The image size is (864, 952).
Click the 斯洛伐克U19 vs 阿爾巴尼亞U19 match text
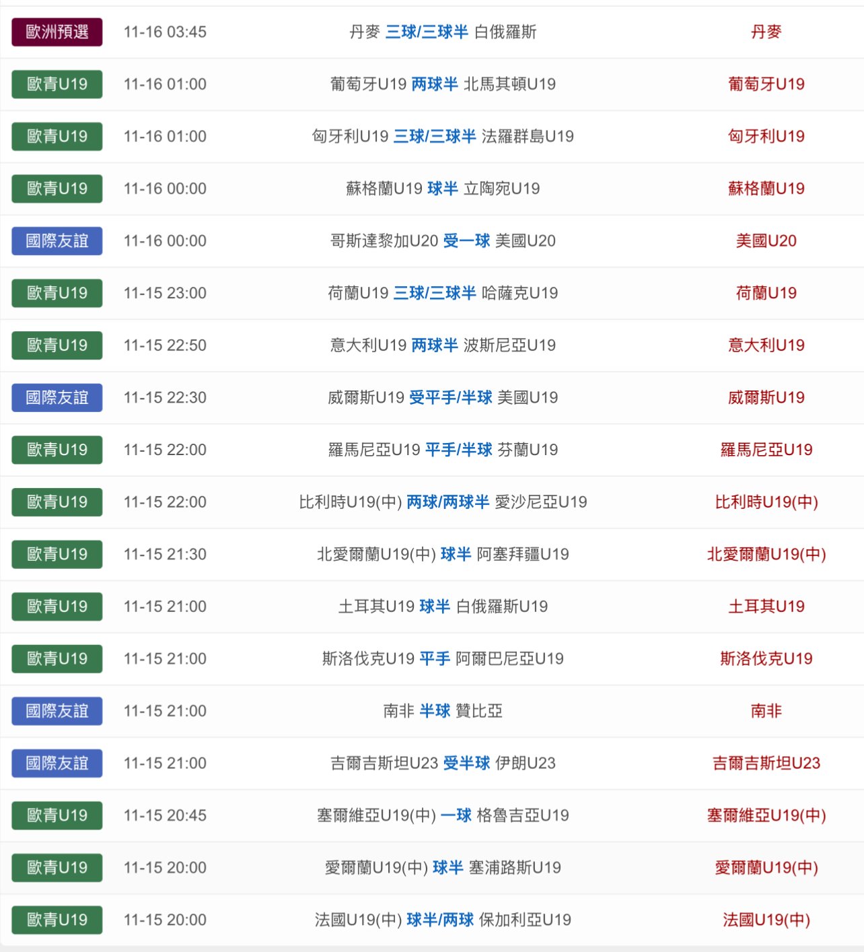pos(443,659)
